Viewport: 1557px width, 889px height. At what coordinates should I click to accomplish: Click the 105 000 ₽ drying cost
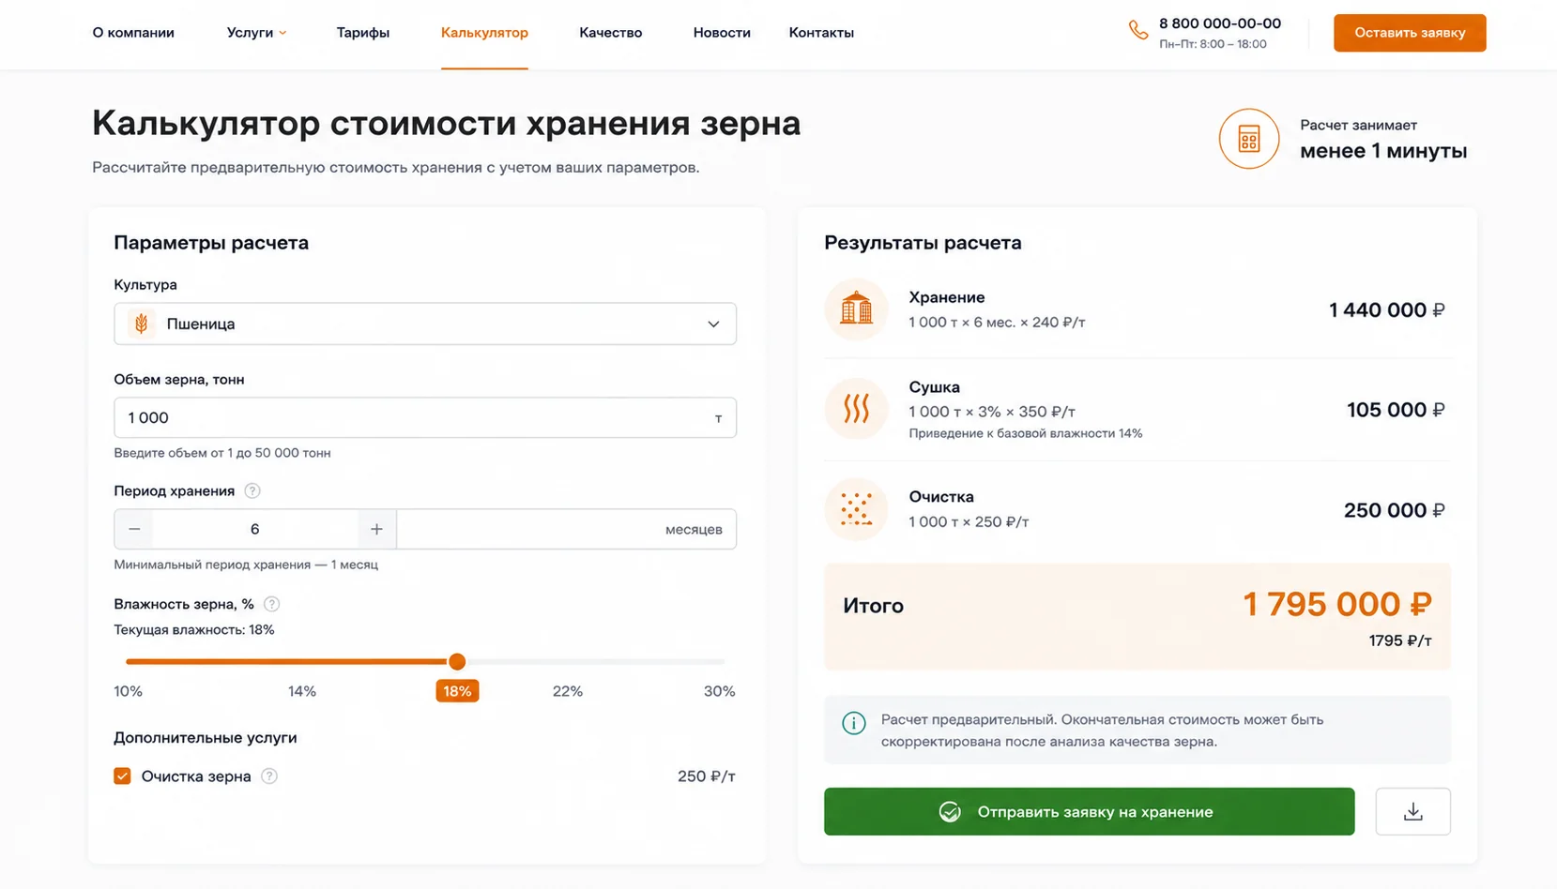click(x=1396, y=410)
